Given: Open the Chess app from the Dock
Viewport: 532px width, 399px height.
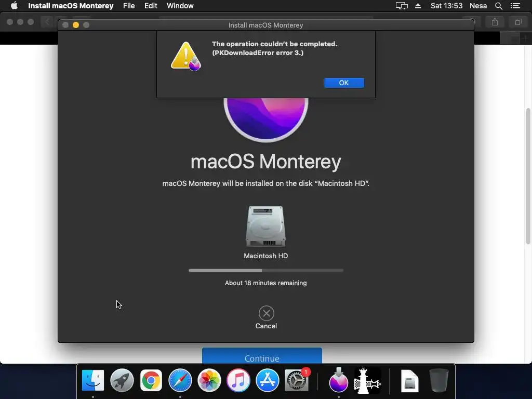Looking at the screenshot, I should pyautogui.click(x=367, y=380).
